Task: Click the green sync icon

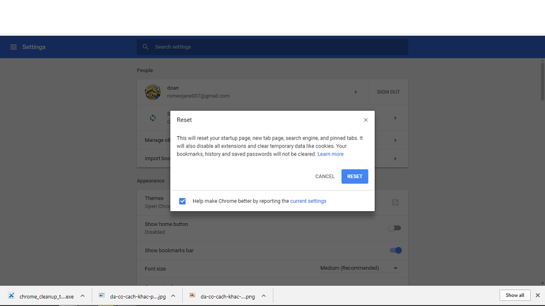Action: (153, 118)
